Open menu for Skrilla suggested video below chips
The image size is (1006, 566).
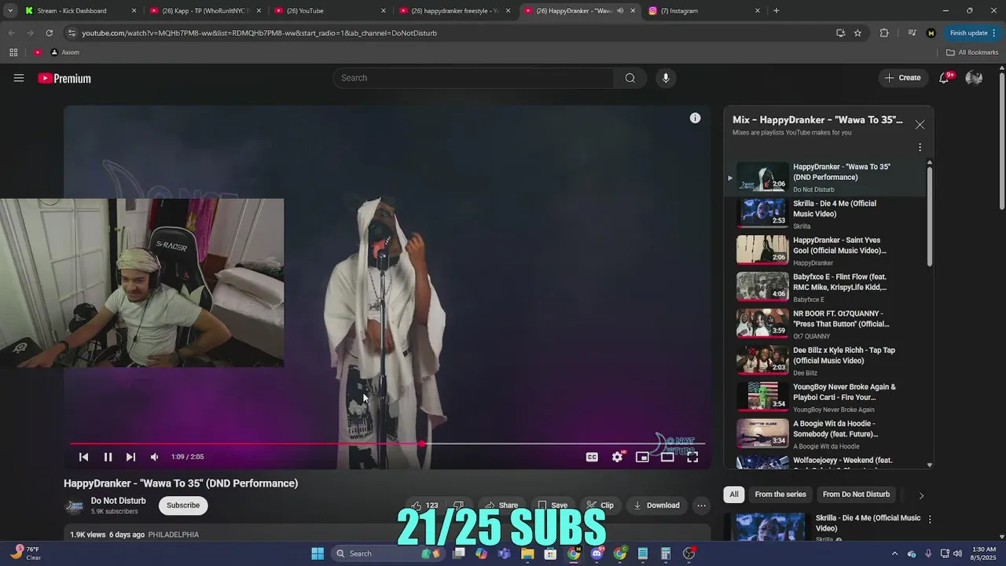[x=930, y=520]
